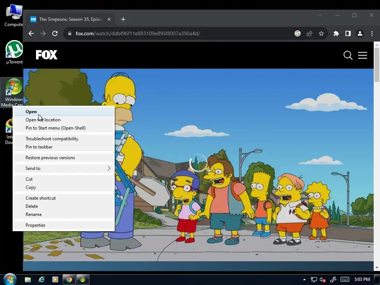
Task: Open the FOX hamburger menu
Action: click(x=362, y=55)
